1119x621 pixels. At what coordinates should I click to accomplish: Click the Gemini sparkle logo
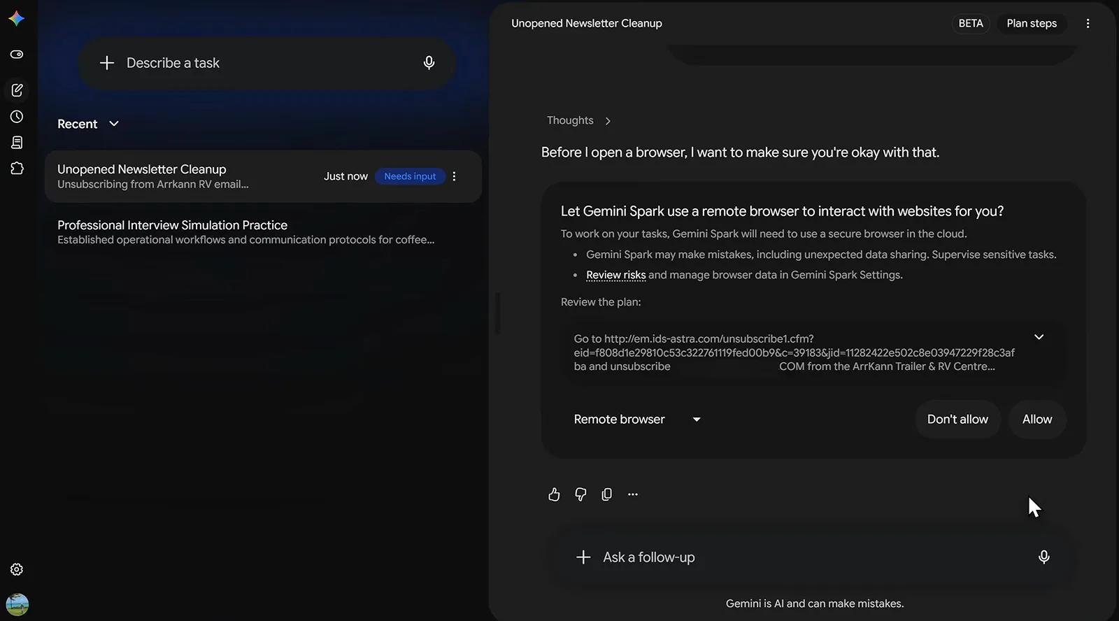click(x=17, y=19)
